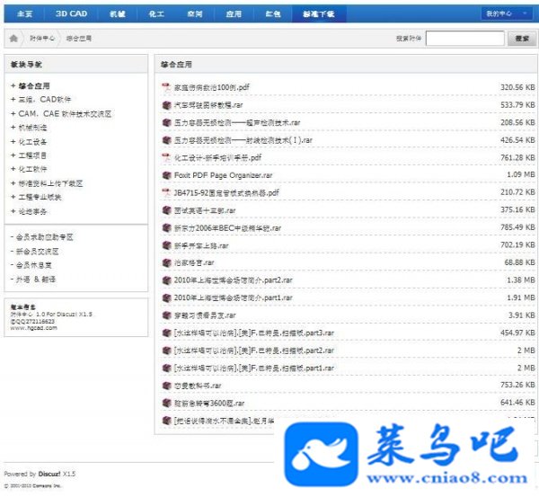Click the RAR icon of the 753.26 KB file
Image resolution: width=539 pixels, height=497 pixels.
pos(166,386)
